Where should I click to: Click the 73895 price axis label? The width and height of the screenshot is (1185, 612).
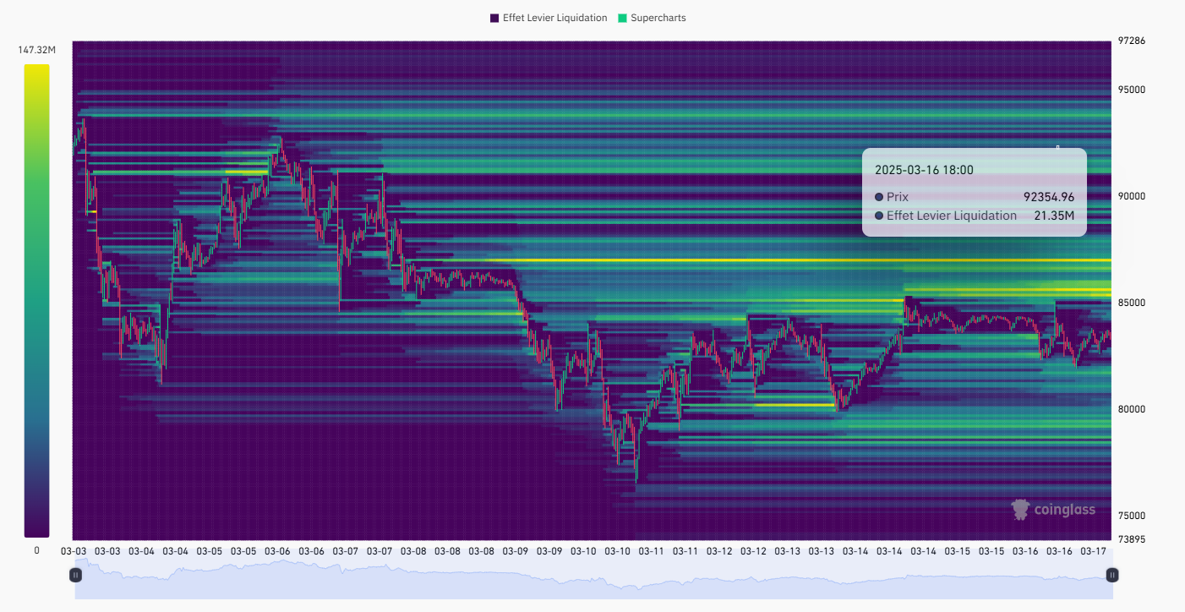pyautogui.click(x=1131, y=539)
